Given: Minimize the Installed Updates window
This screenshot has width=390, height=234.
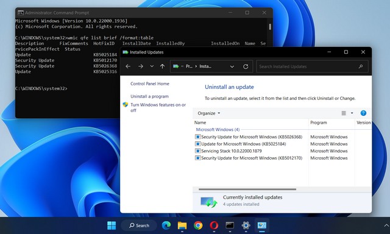Looking at the screenshot, I should (329, 52).
